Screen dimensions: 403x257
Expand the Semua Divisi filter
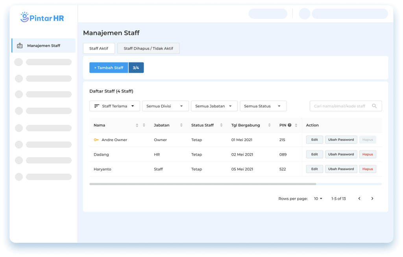pos(165,106)
